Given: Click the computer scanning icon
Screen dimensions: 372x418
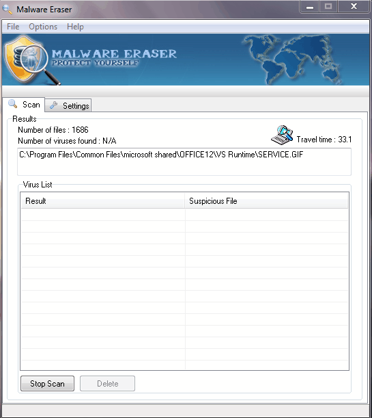Looking at the screenshot, I should pyautogui.click(x=282, y=135).
